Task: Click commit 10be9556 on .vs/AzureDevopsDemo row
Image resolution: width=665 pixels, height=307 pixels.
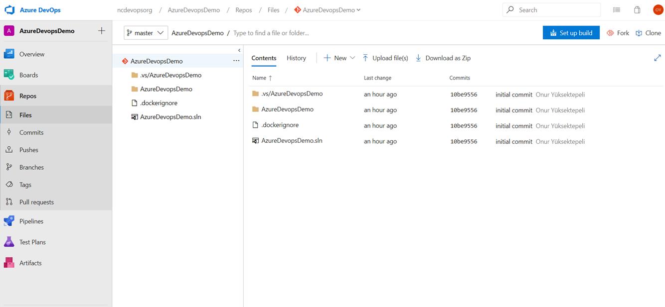Action: (x=464, y=94)
